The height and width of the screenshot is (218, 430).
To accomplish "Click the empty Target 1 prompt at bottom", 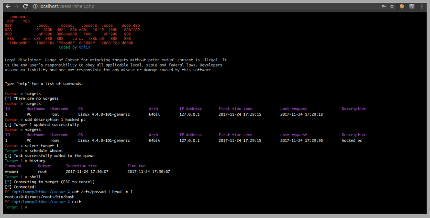I will pyautogui.click(x=30, y=207).
